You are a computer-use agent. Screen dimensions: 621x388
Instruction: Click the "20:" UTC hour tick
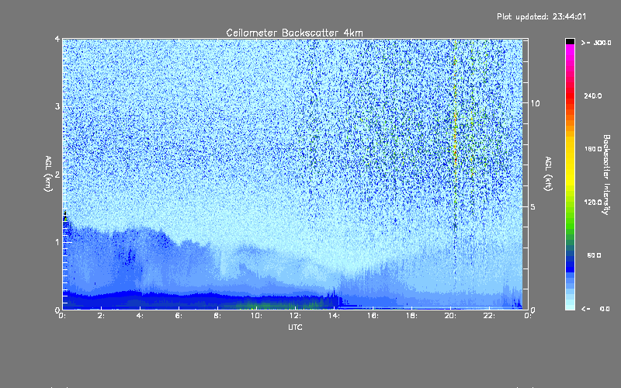pos(450,316)
